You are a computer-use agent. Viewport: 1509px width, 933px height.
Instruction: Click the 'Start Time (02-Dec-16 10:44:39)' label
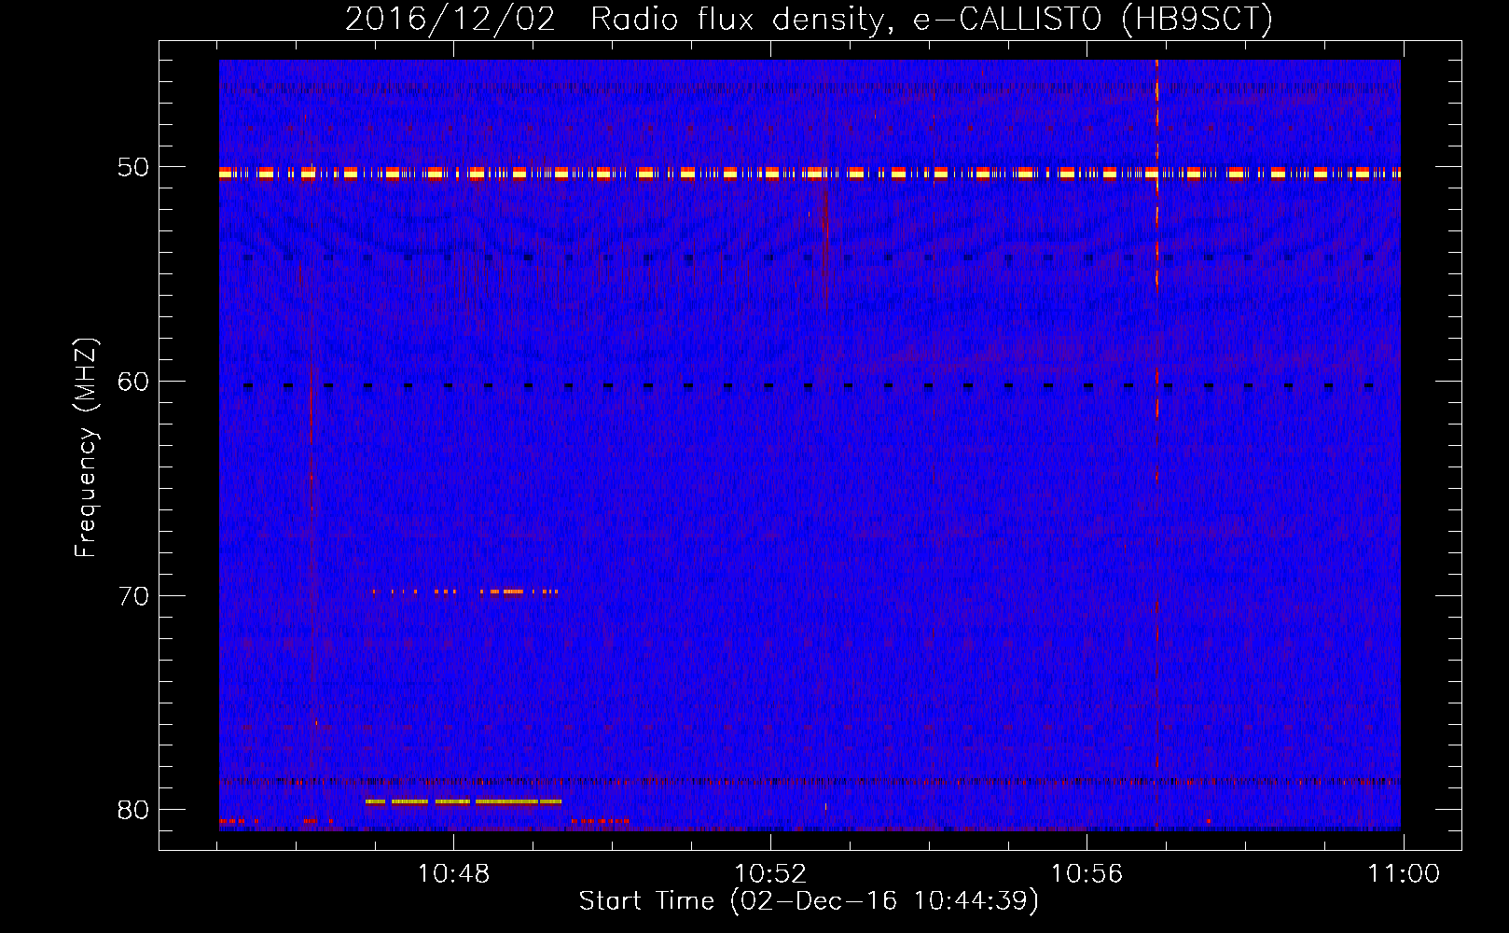(809, 901)
